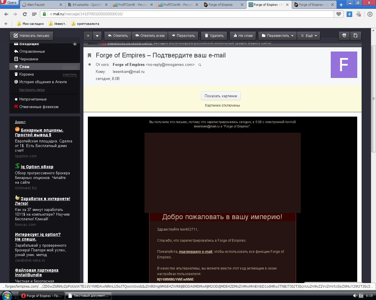Viewport: 376px width, 300px height.
Task: Toggle the unread dot beside От кого
Action: pos(90,64)
